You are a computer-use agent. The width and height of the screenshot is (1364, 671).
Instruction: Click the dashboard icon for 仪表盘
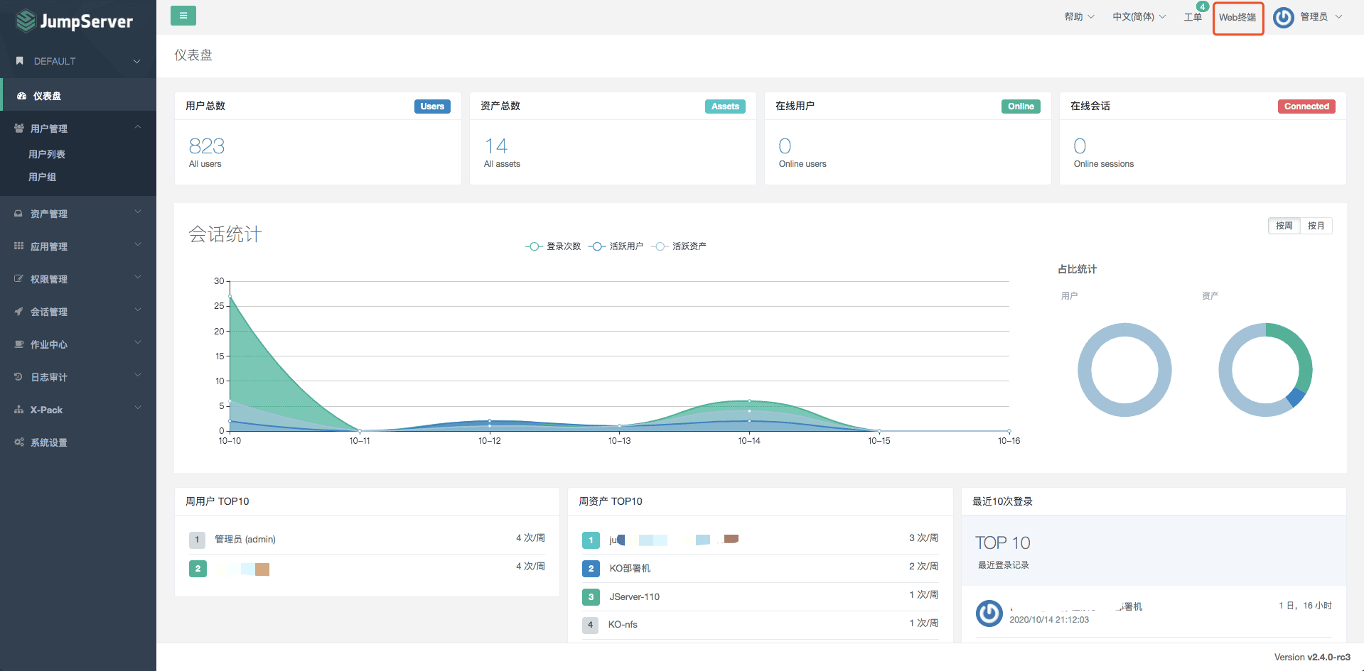point(21,96)
